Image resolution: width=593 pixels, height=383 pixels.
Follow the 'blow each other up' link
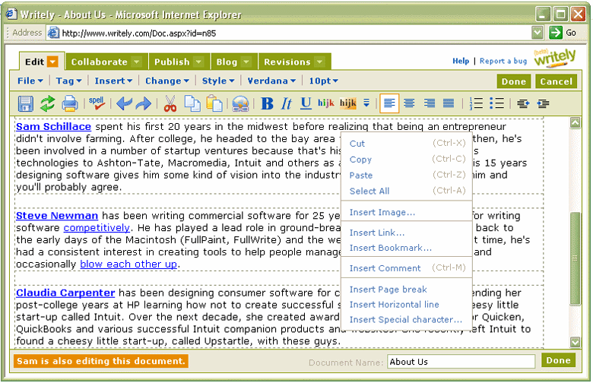coord(128,264)
